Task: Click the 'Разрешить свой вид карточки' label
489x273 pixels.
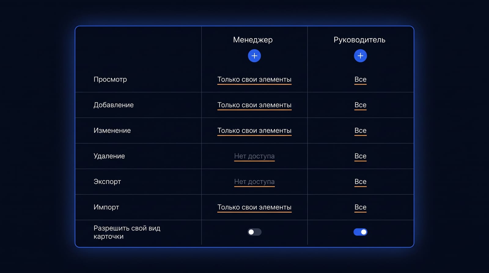Action: [x=127, y=232]
